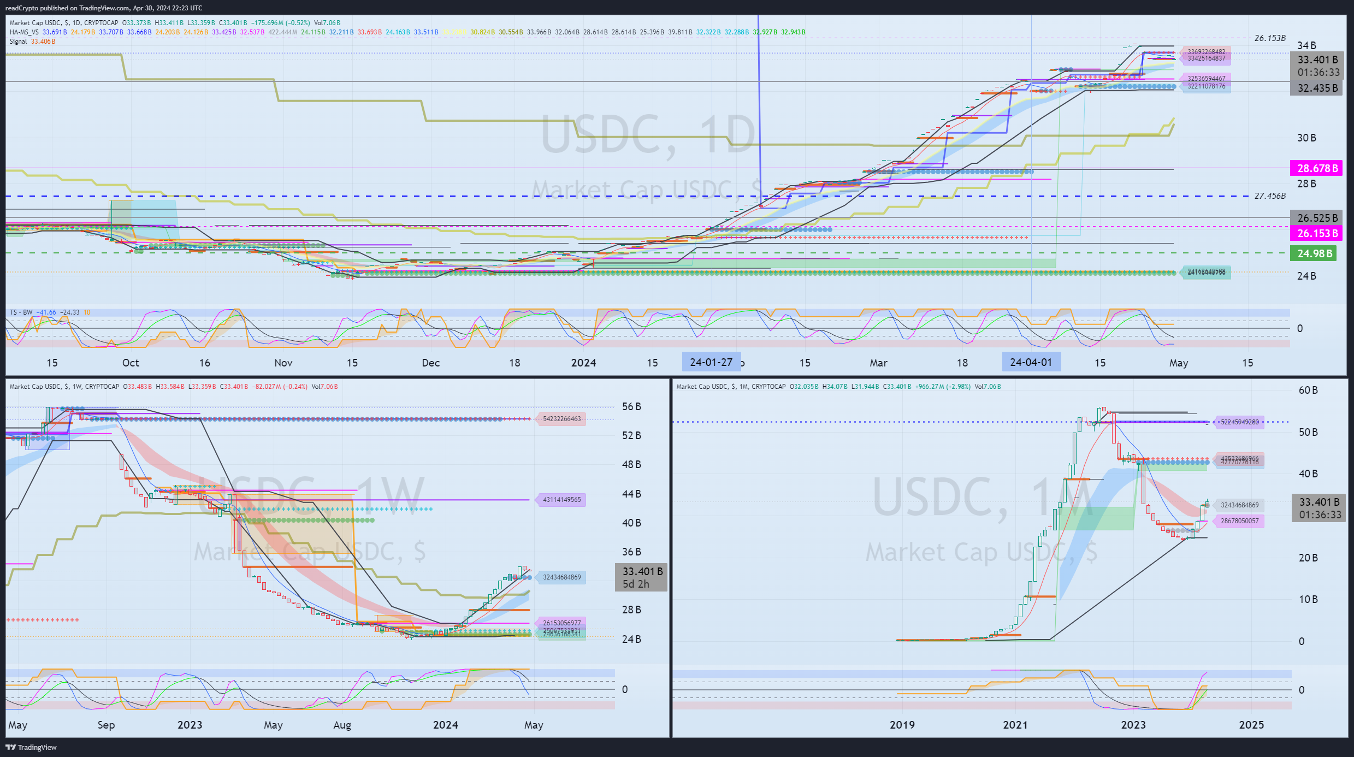Image resolution: width=1354 pixels, height=757 pixels.
Task: Click the Sep label on weekly time axis
Action: click(x=106, y=725)
